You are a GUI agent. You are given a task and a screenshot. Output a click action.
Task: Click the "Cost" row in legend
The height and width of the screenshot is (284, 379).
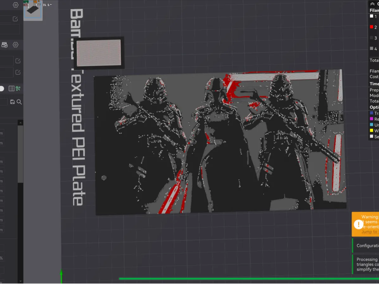pyautogui.click(x=374, y=77)
